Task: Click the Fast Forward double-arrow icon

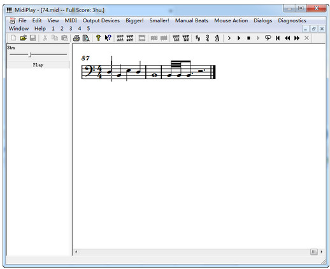Action: 297,38
